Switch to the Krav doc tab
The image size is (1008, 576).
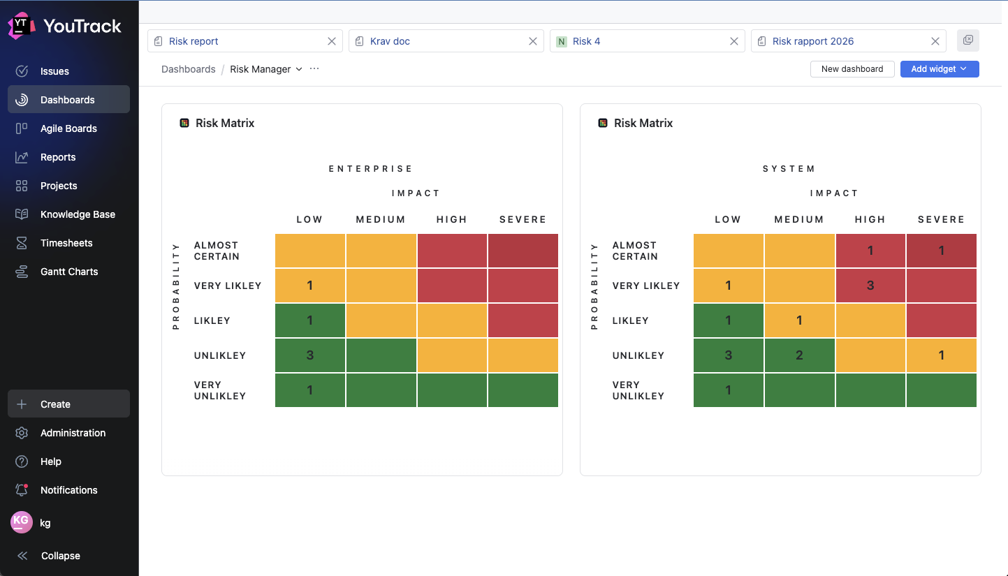tap(390, 41)
